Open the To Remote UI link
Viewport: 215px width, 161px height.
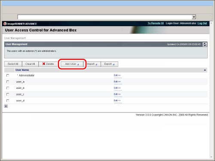156,23
